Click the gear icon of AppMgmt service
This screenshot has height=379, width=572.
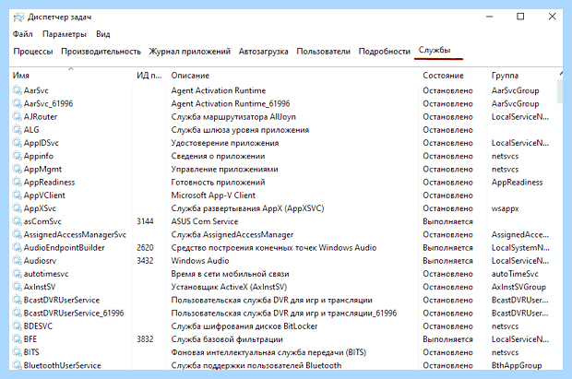(x=17, y=169)
